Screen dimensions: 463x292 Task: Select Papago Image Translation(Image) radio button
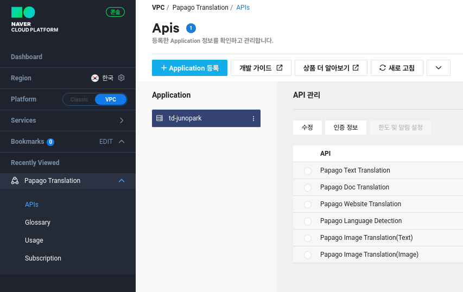coord(308,255)
